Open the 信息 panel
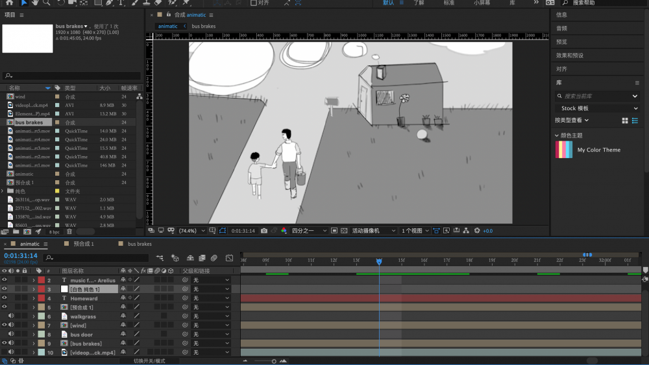Viewport: 649px width, 365px height. click(x=561, y=15)
